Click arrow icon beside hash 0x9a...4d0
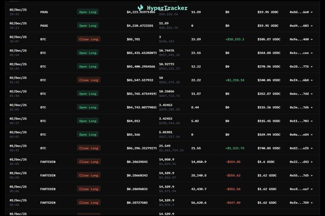The image size is (325, 216). [312, 39]
